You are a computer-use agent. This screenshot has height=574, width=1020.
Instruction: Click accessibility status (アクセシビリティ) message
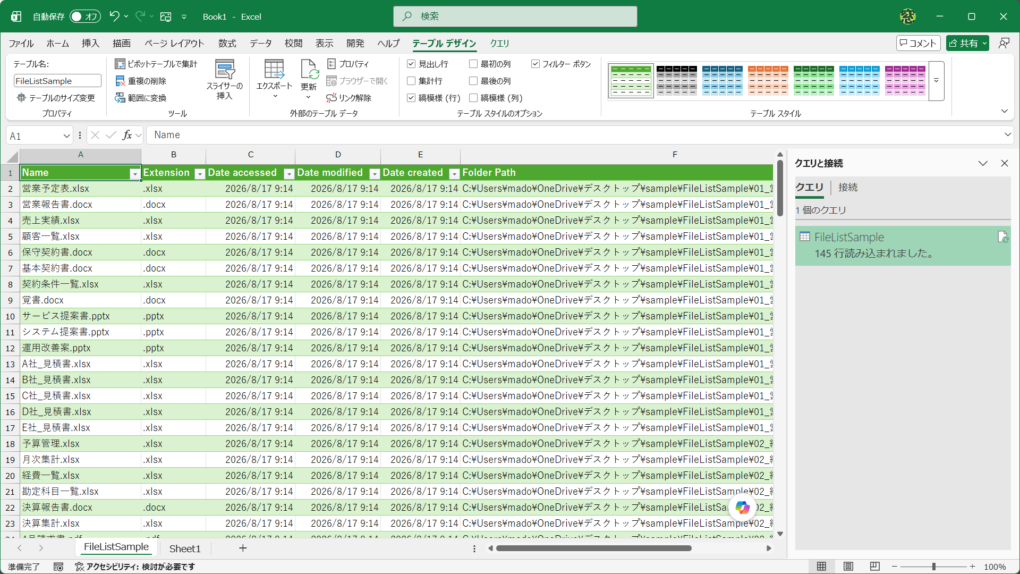point(135,567)
